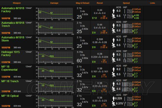Click green recoil decrease chevron for Automatico Factory
The height and width of the screenshot is (108, 162).
pyautogui.click(x=93, y=18)
